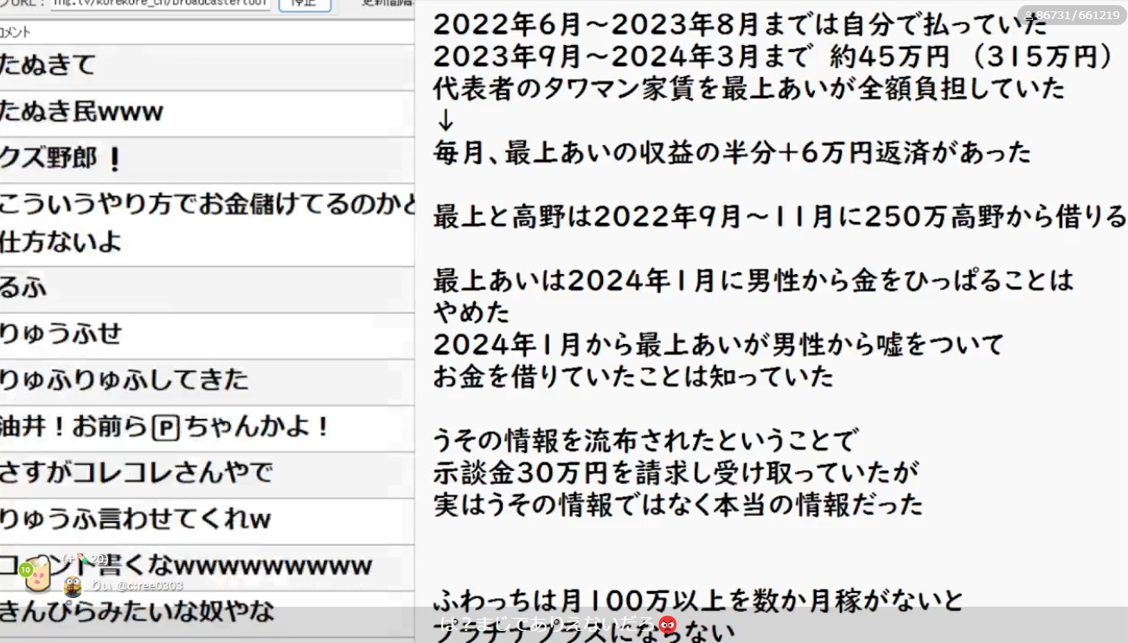Click the viewer count badge 86731/661219
This screenshot has height=643, width=1128.
tap(1071, 15)
